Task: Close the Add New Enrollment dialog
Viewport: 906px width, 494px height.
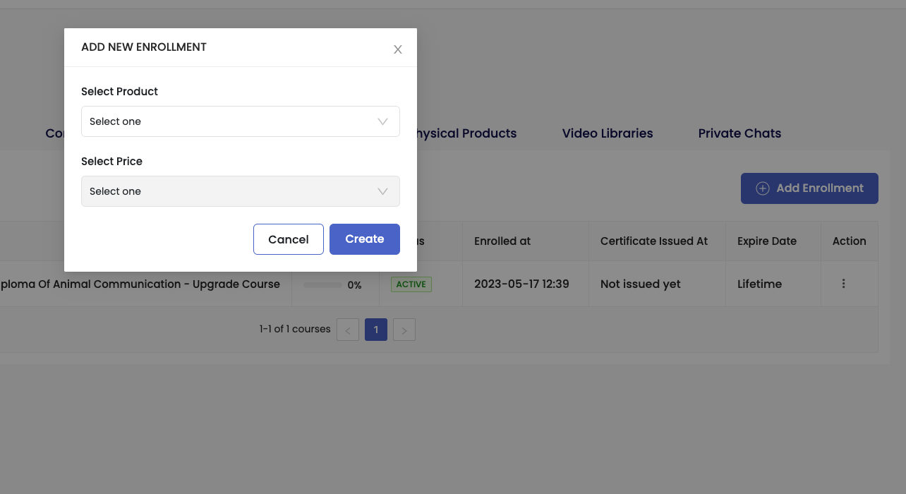Action: point(398,49)
